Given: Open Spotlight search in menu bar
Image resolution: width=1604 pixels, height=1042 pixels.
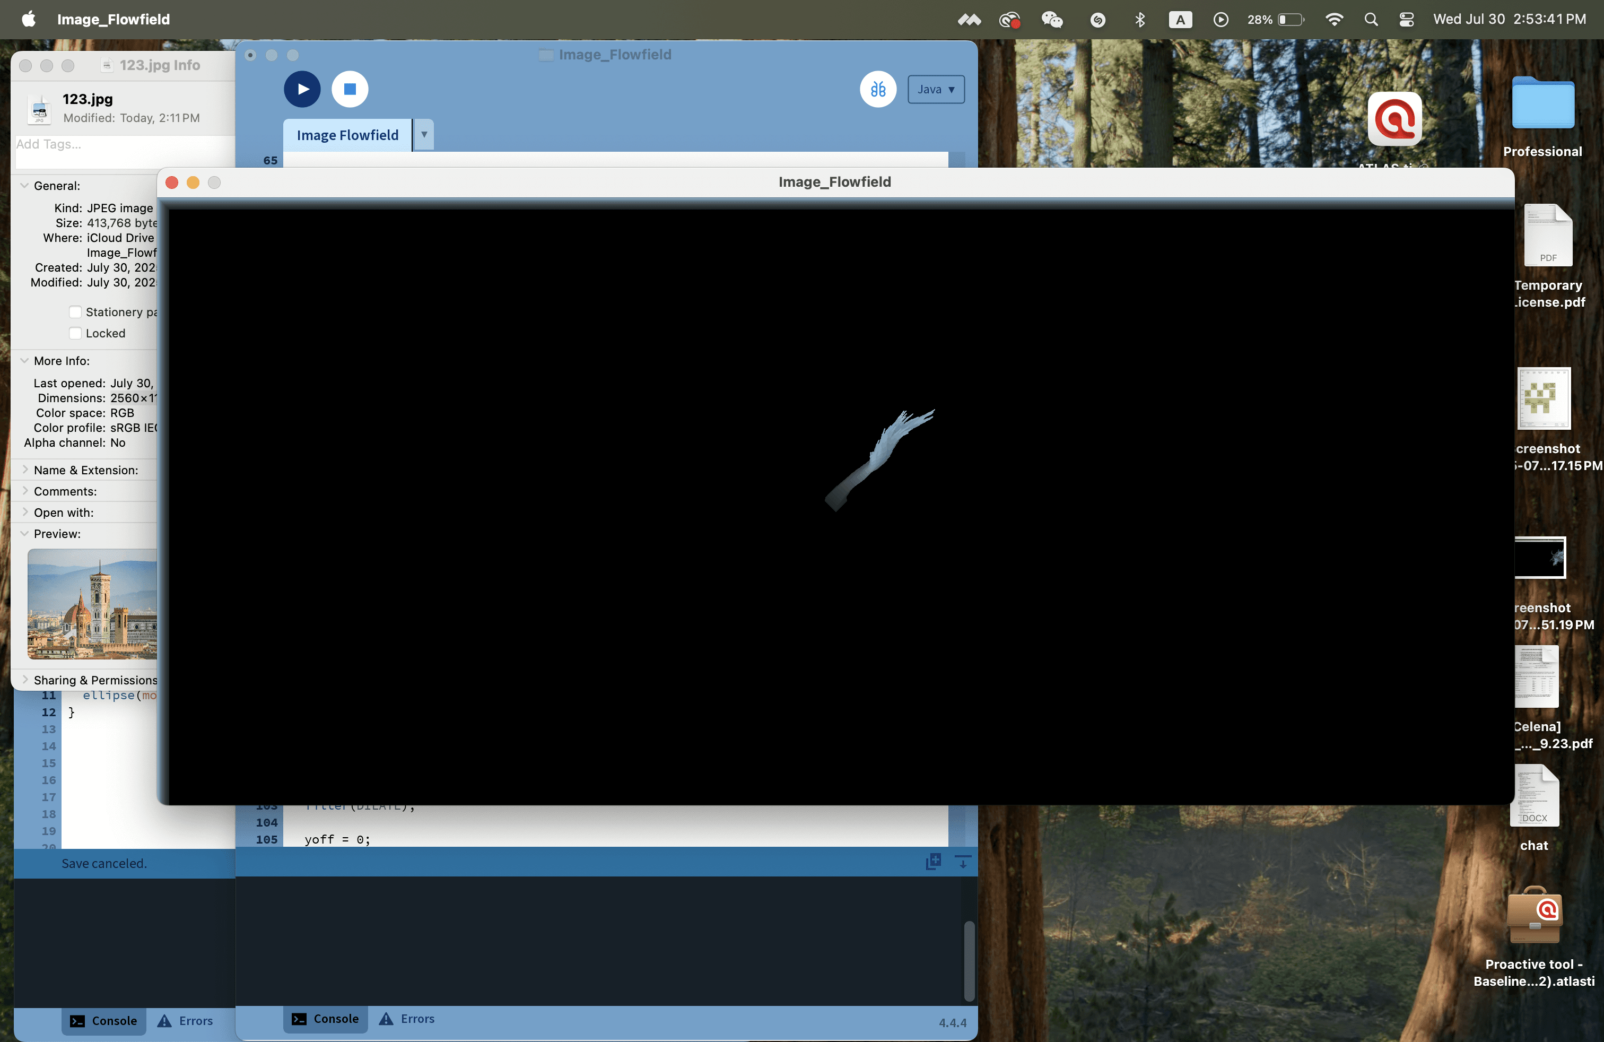Looking at the screenshot, I should [x=1370, y=20].
